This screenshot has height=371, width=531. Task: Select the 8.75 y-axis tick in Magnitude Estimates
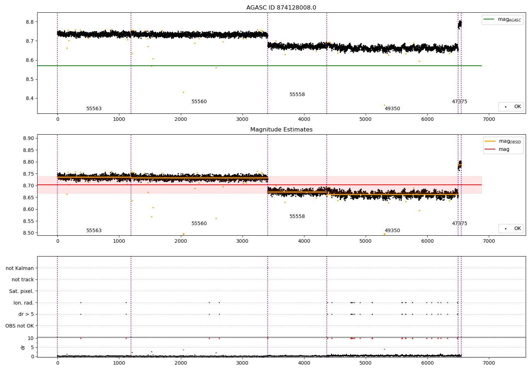tap(29, 174)
